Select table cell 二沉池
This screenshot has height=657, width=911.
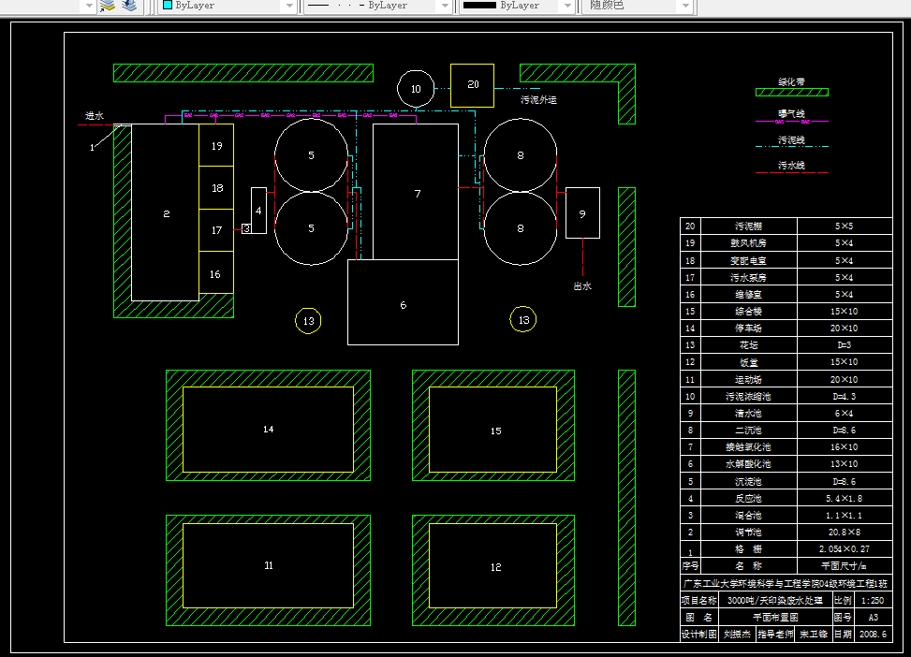(748, 430)
